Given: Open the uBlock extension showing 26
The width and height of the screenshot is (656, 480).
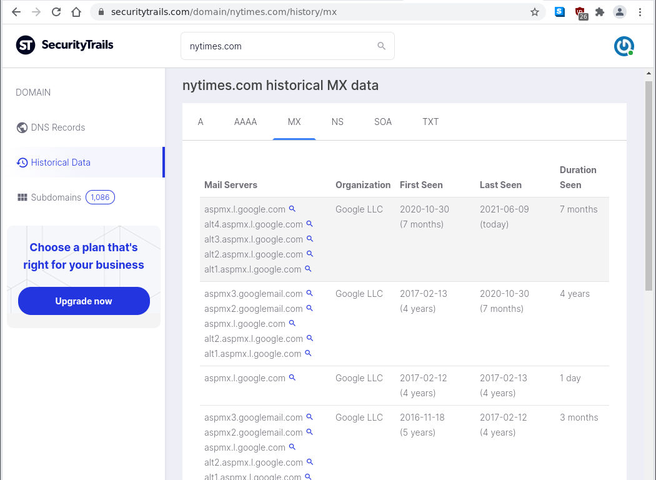Looking at the screenshot, I should point(580,13).
